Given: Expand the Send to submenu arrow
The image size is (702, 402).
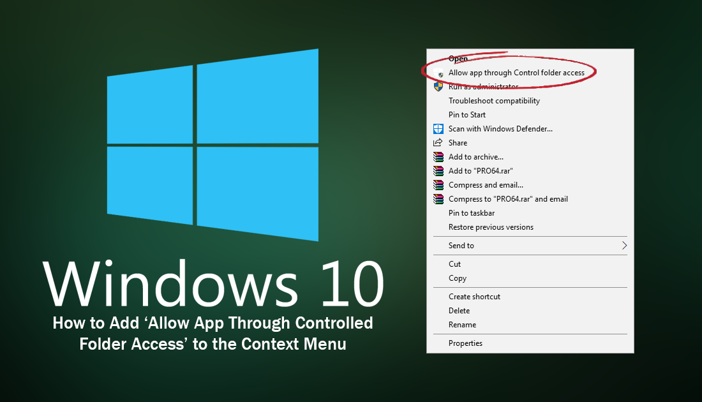Looking at the screenshot, I should tap(624, 245).
